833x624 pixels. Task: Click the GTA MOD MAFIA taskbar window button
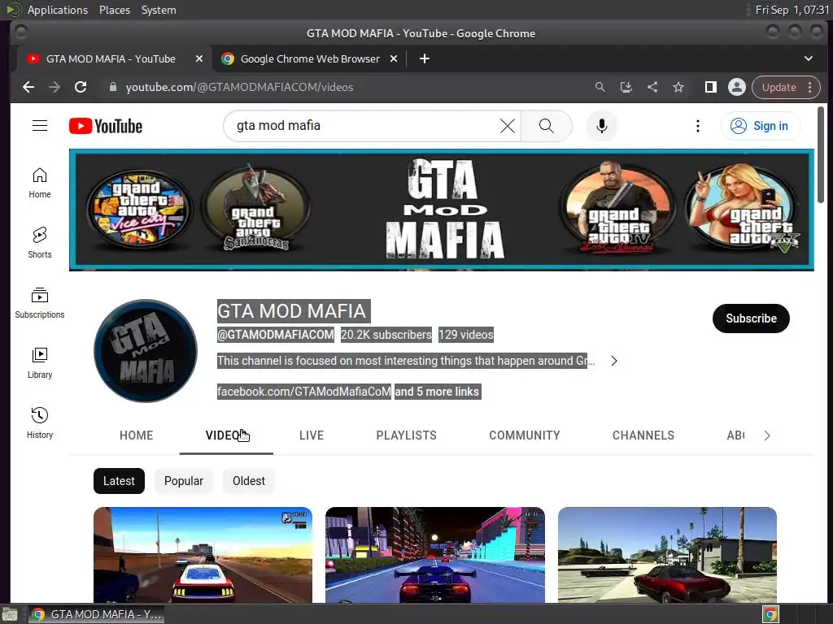point(96,614)
